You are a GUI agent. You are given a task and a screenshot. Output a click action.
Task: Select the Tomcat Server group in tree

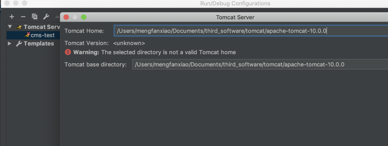[42, 27]
